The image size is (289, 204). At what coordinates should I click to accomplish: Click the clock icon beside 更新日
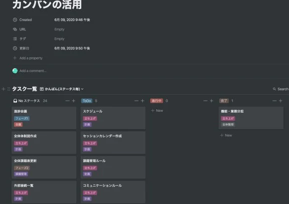click(15, 48)
